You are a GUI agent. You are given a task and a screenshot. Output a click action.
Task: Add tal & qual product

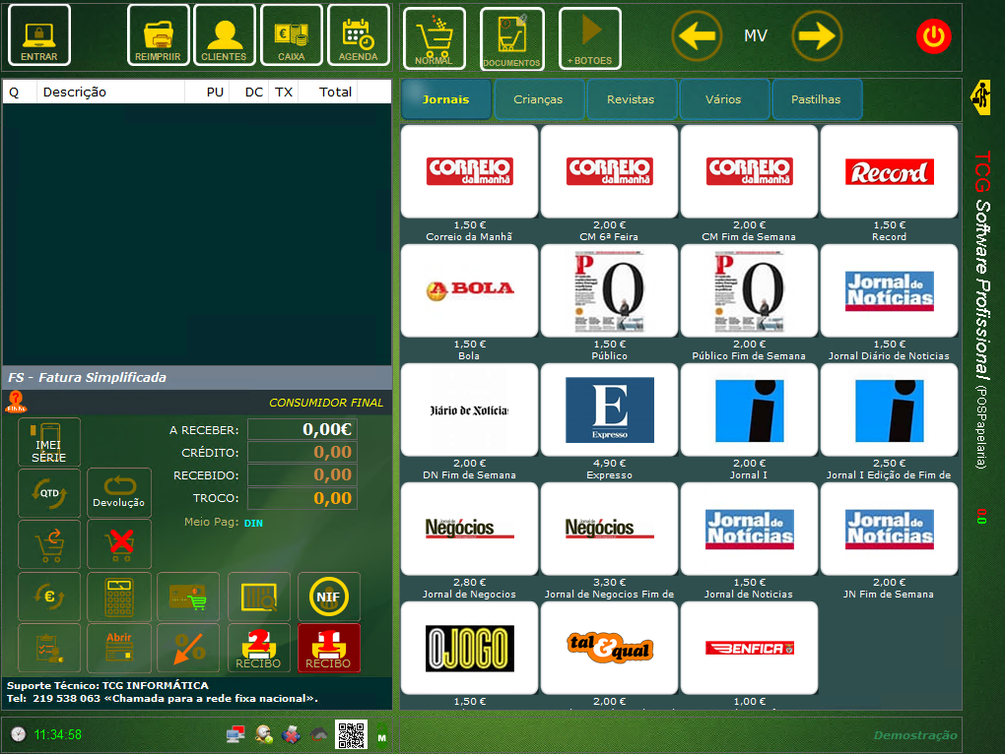coord(609,648)
